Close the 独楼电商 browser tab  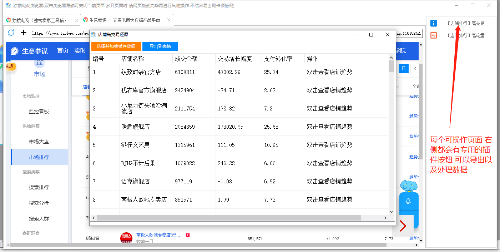pyautogui.click(x=76, y=20)
